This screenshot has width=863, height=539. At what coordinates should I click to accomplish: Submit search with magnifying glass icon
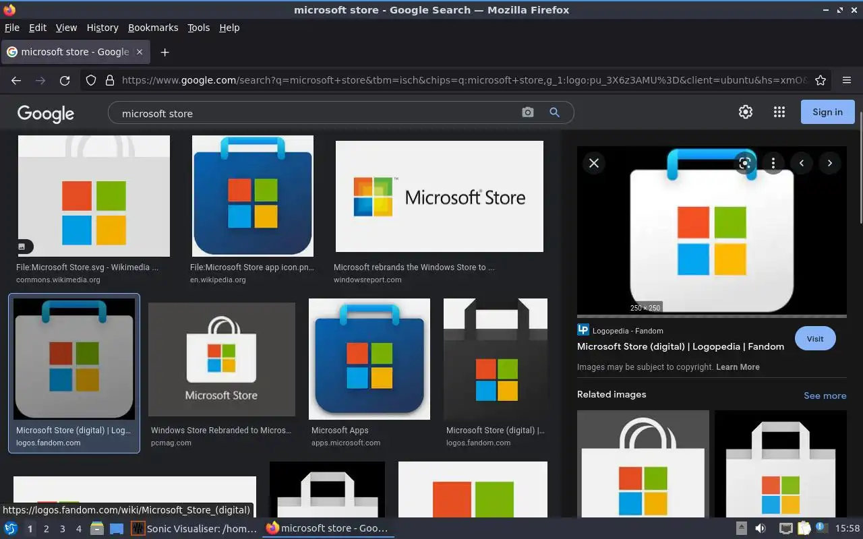click(554, 113)
